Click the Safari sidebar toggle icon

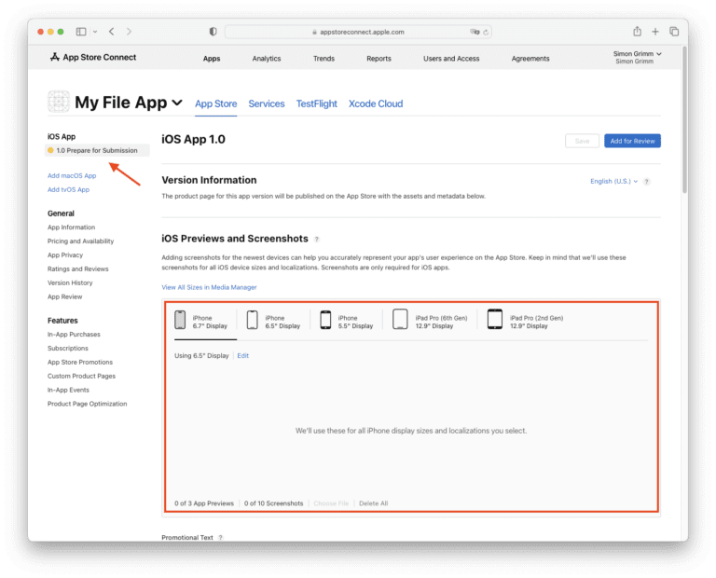pyautogui.click(x=81, y=32)
